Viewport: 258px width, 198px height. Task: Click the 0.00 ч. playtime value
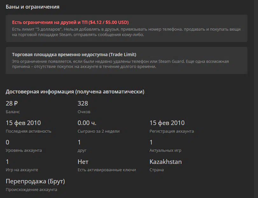pyautogui.click(x=87, y=123)
